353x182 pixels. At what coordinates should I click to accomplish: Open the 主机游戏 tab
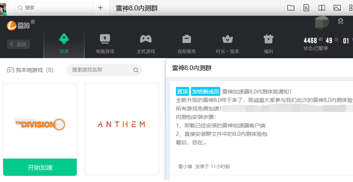[145, 43]
